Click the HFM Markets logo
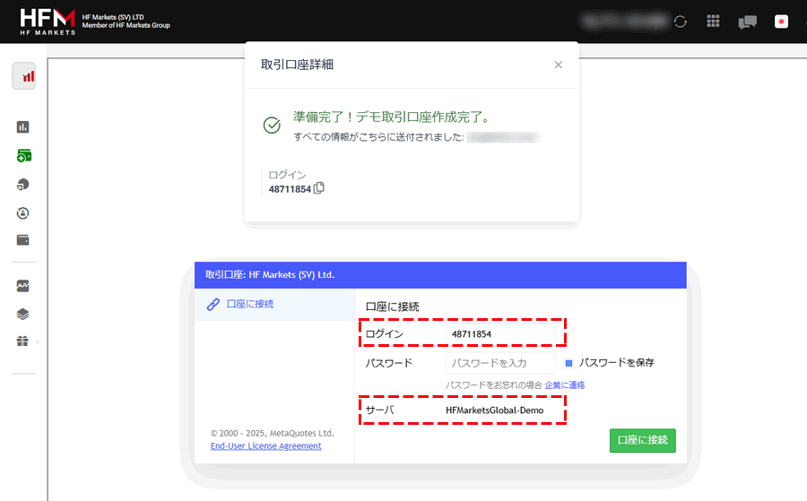 coord(48,22)
